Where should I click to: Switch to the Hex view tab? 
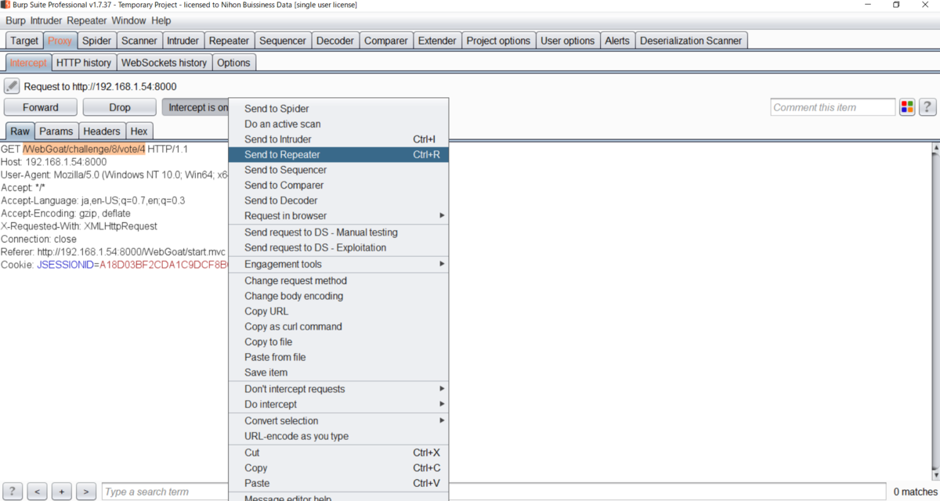pos(139,132)
